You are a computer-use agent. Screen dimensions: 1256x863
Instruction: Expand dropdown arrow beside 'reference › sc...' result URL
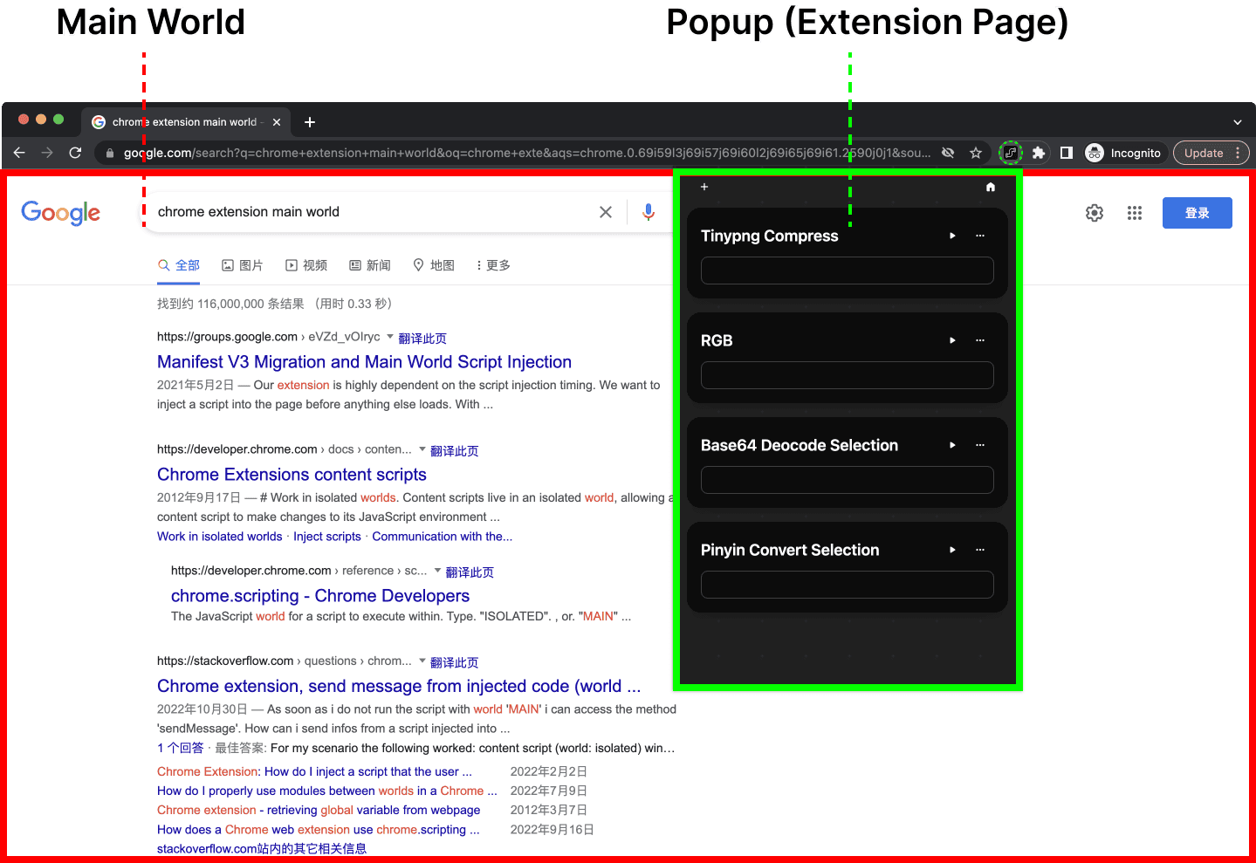pyautogui.click(x=438, y=570)
